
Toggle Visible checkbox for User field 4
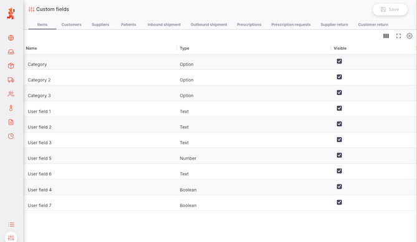coord(339,186)
